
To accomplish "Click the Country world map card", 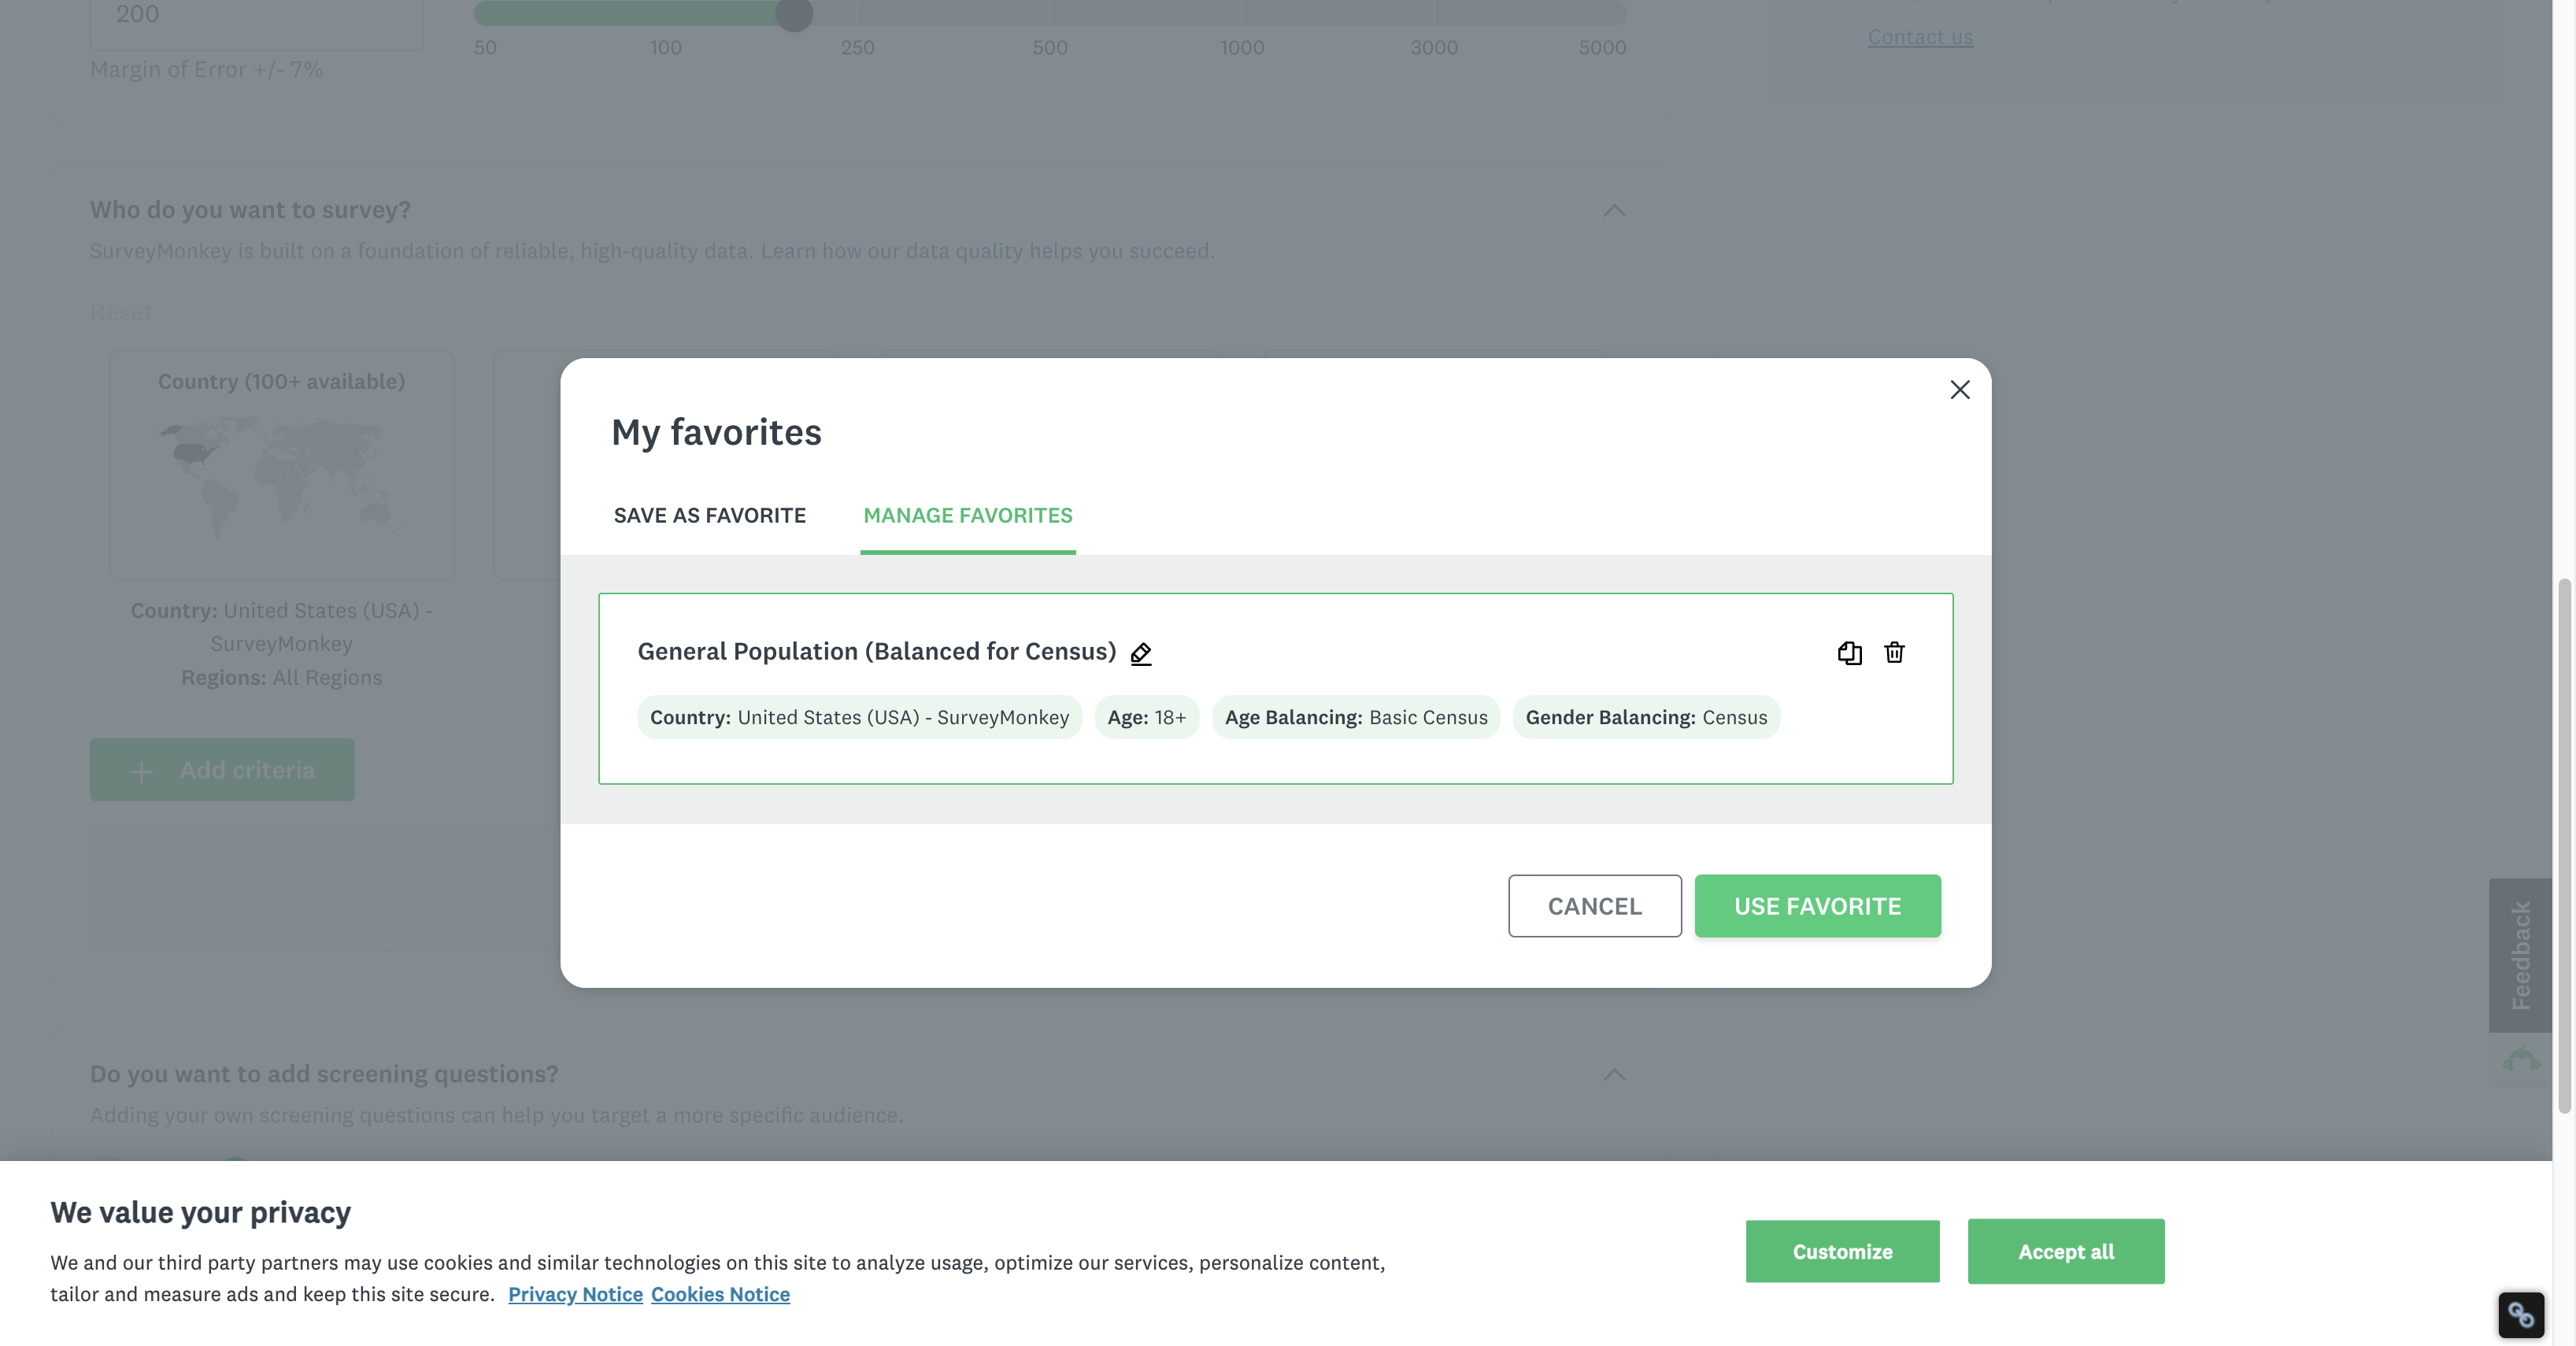I will coord(281,465).
